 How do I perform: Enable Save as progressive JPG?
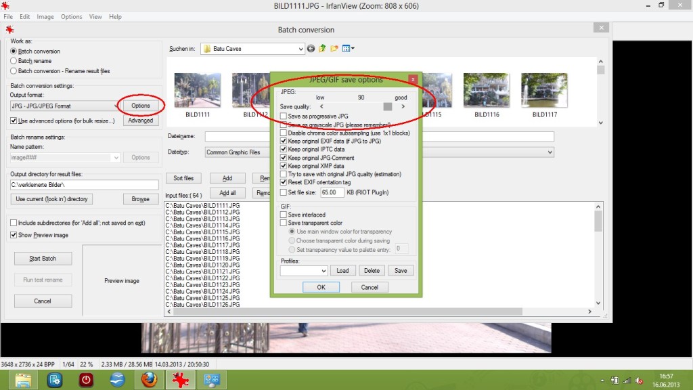tap(284, 116)
